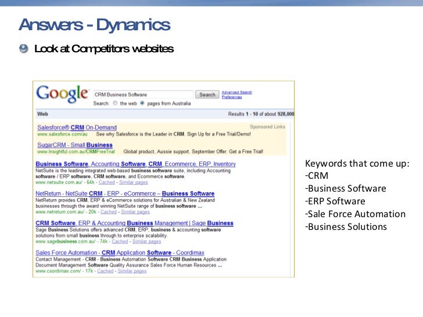Click the Web tab label

click(42, 114)
